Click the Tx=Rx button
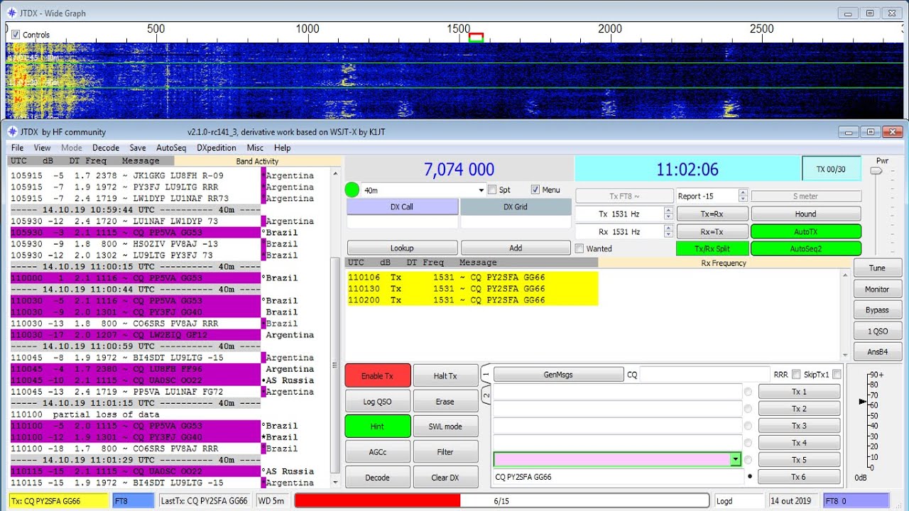The height and width of the screenshot is (511, 909). pyautogui.click(x=712, y=214)
